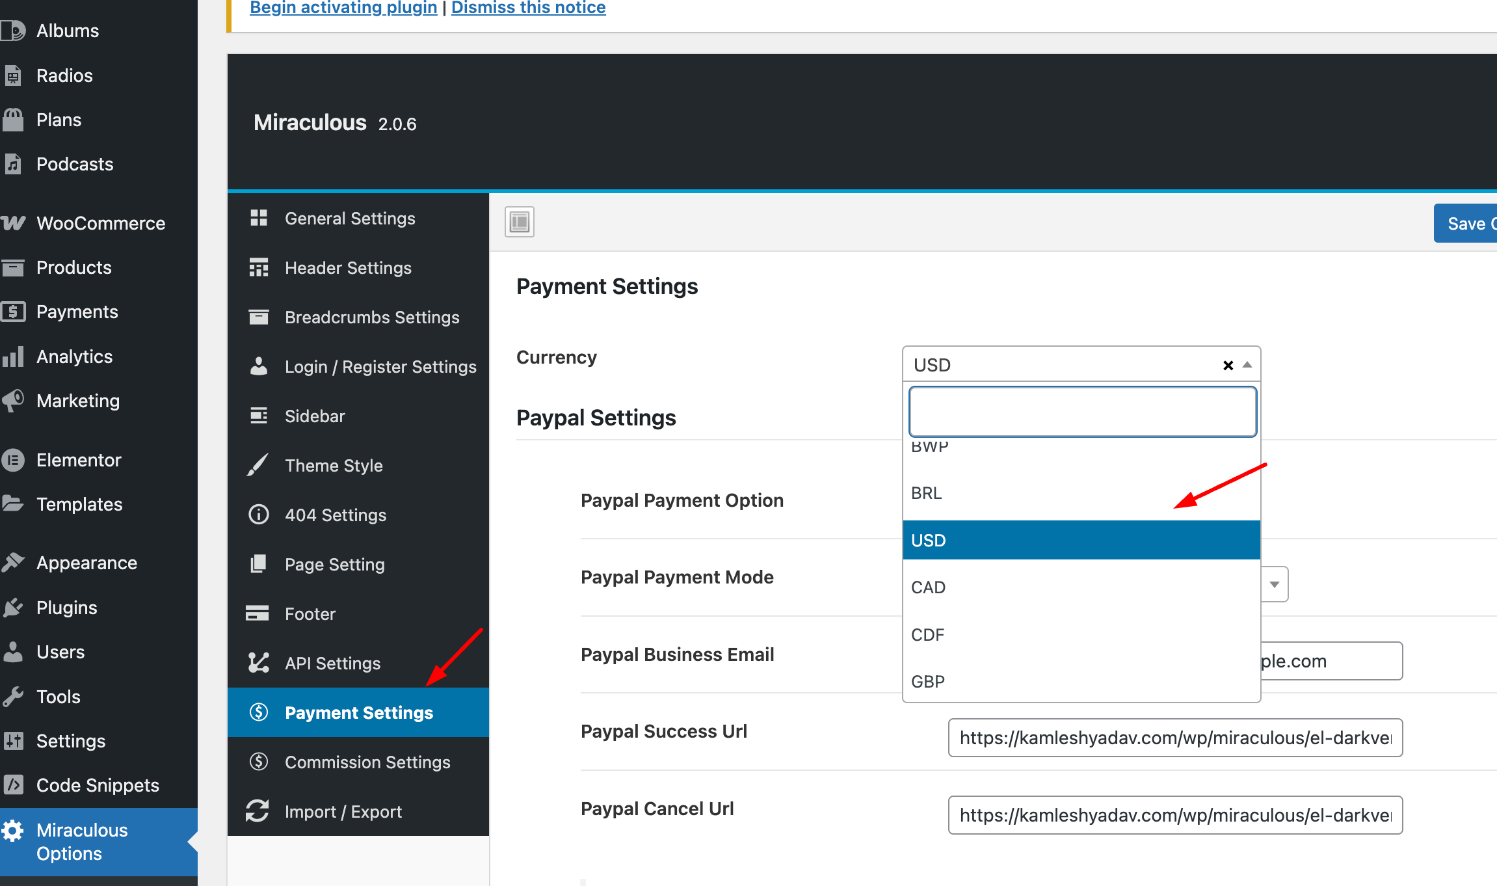Click the Radios sidebar icon

point(13,75)
